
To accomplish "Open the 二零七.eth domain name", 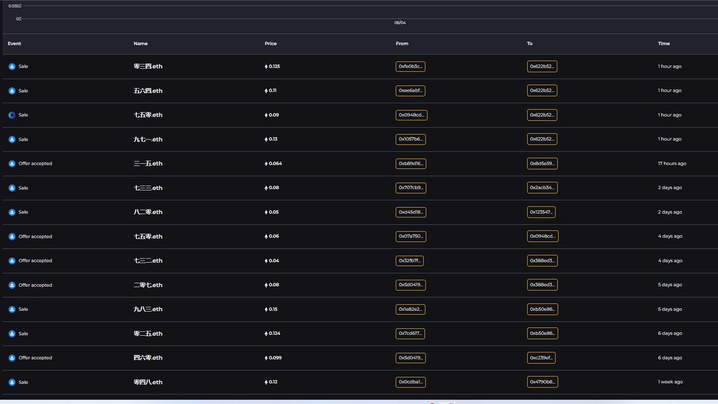I will (148, 285).
